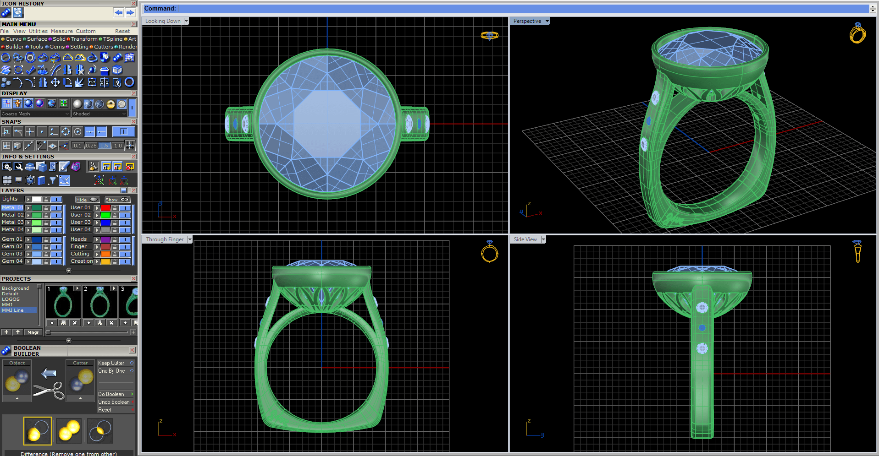Toggle lock on the Metal 02 layer

(x=46, y=215)
